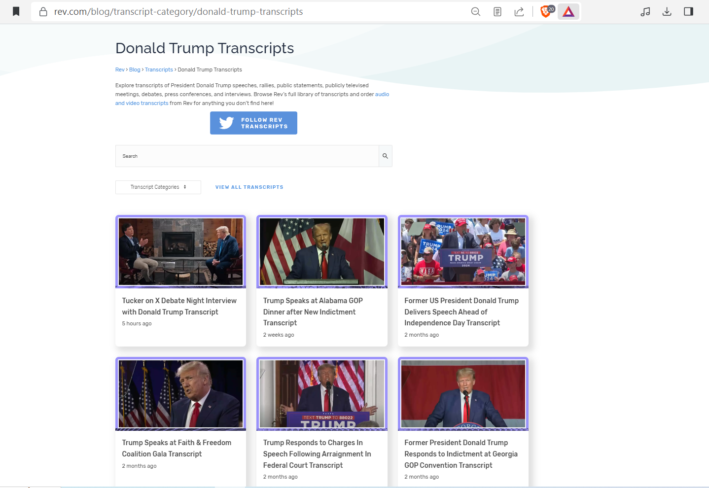Viewport: 709px width, 488px height.
Task: Expand the Transcript Categories dropdown
Action: [x=158, y=187]
